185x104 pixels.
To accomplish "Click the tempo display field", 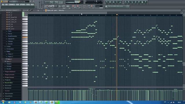I will tap(62, 6).
